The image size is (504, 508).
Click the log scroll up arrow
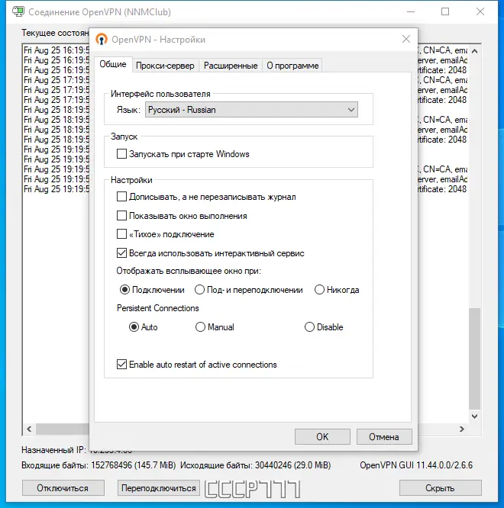[474, 51]
